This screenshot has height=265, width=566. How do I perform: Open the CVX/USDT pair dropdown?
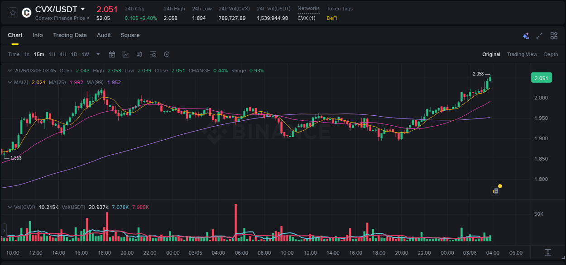click(83, 9)
